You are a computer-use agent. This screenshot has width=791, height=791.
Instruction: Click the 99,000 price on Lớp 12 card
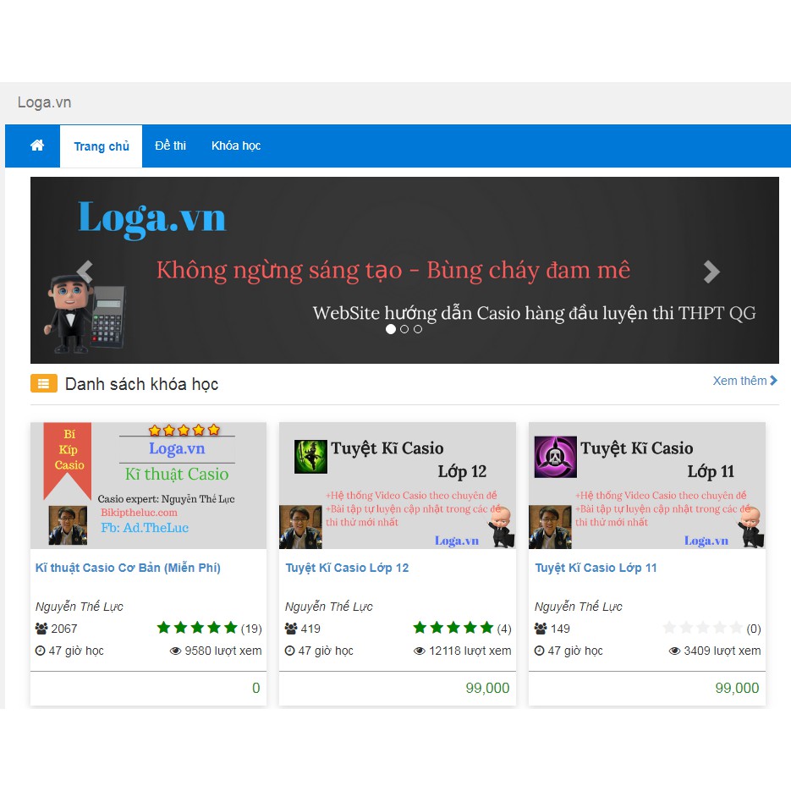pos(487,688)
